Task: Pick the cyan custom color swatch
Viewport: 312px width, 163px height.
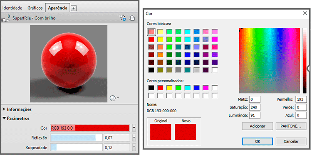Action: pyautogui.click(x=188, y=88)
